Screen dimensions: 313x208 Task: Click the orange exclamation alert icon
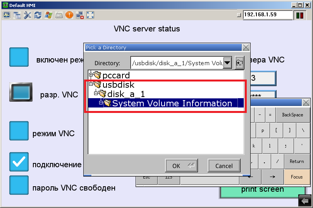click(x=69, y=15)
